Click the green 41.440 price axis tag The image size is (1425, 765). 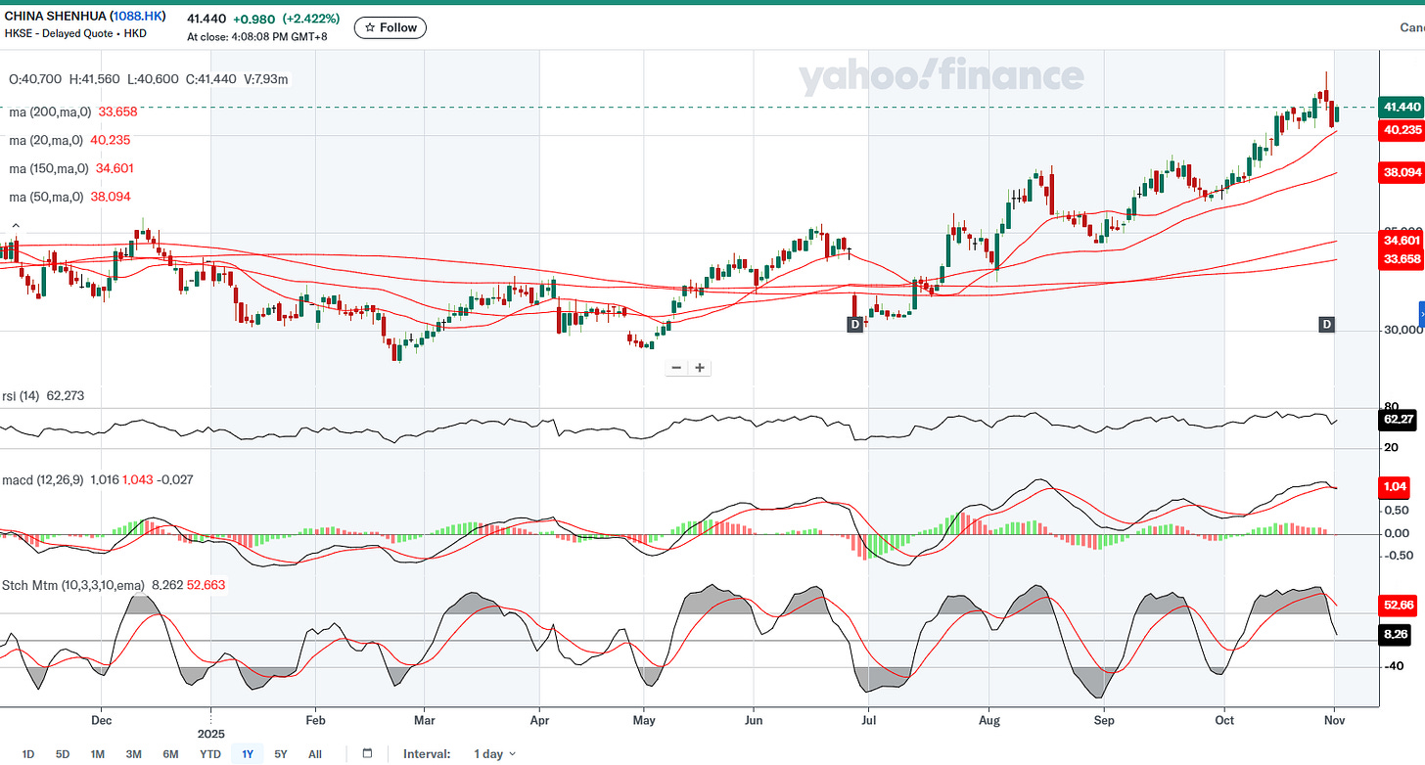(1401, 107)
